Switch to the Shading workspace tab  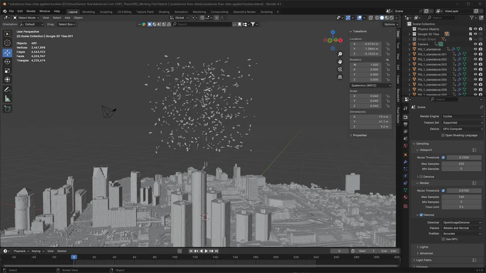[164, 12]
